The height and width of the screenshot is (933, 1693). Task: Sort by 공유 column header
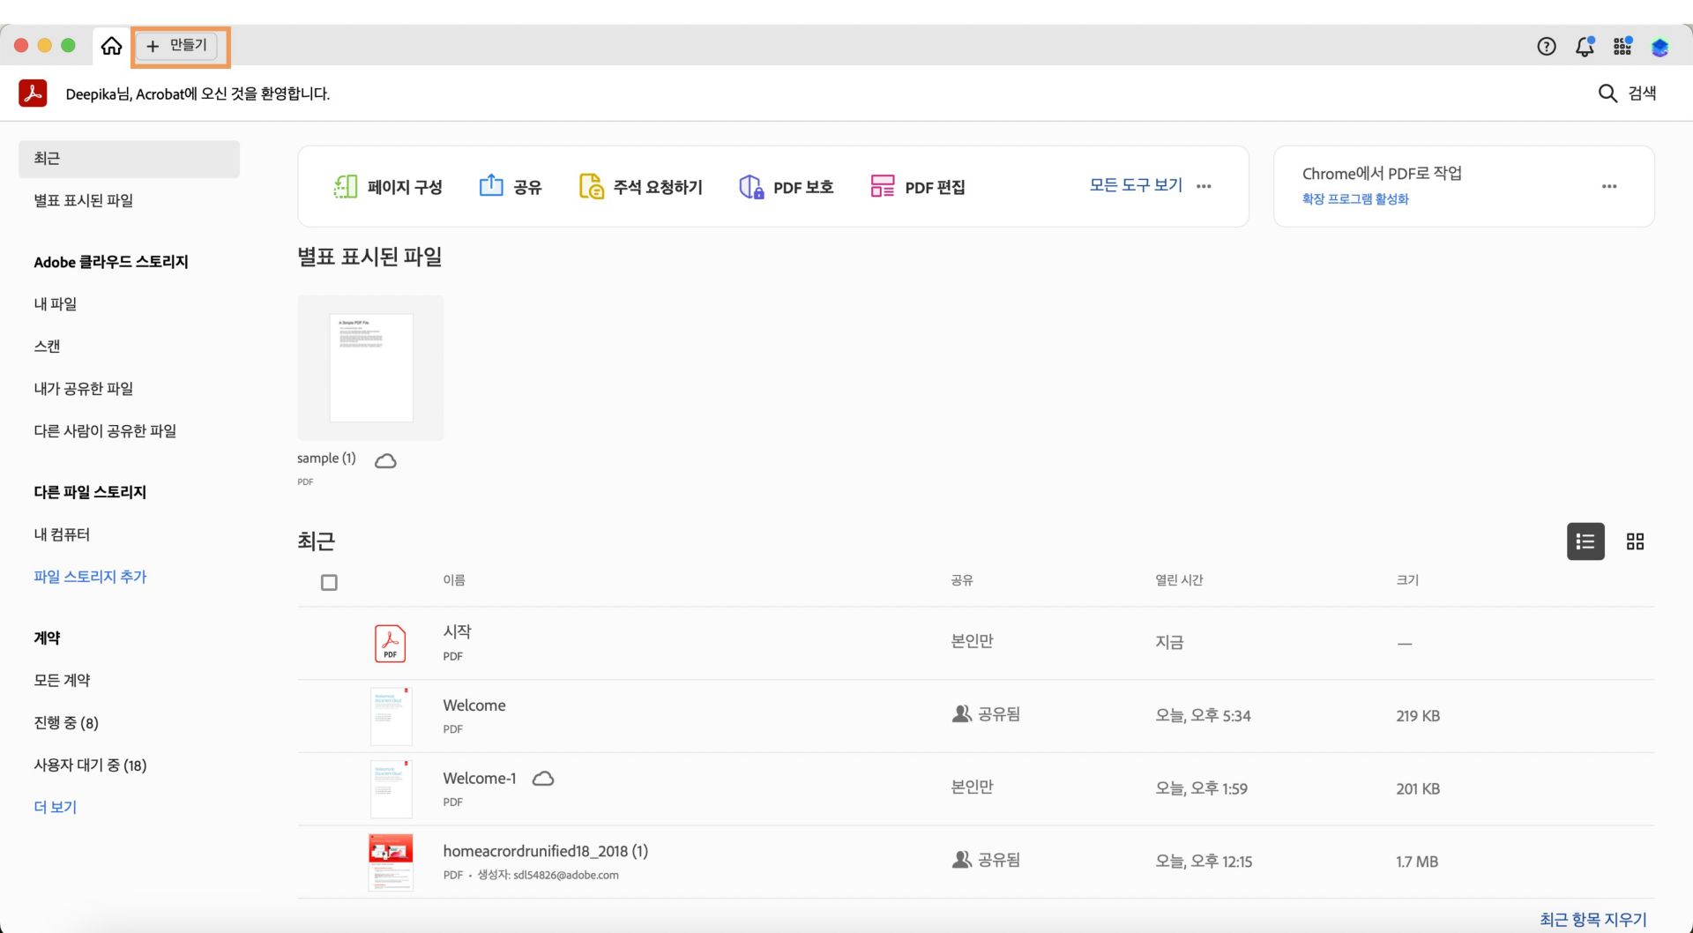[x=962, y=580]
